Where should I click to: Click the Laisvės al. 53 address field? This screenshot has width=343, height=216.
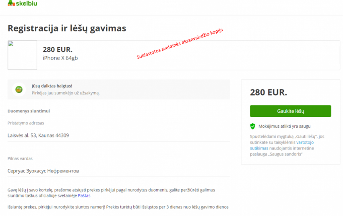pos(119,135)
